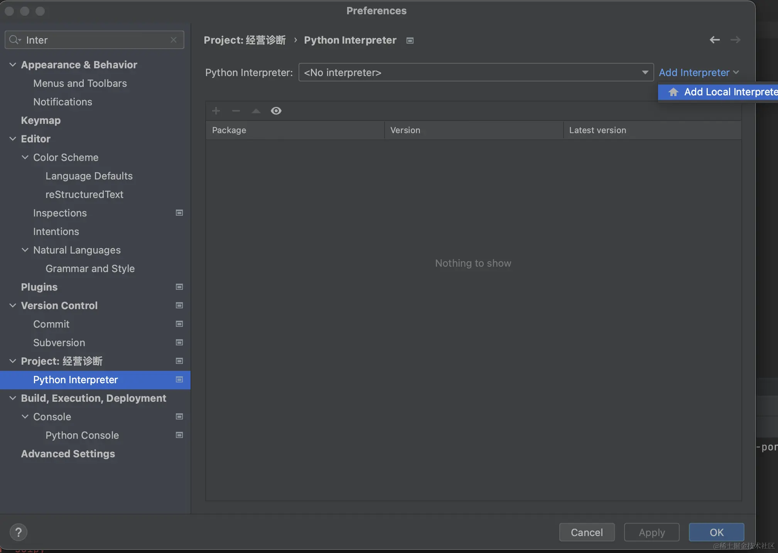Clear the search field with the X icon
The image size is (778, 553).
(x=174, y=40)
